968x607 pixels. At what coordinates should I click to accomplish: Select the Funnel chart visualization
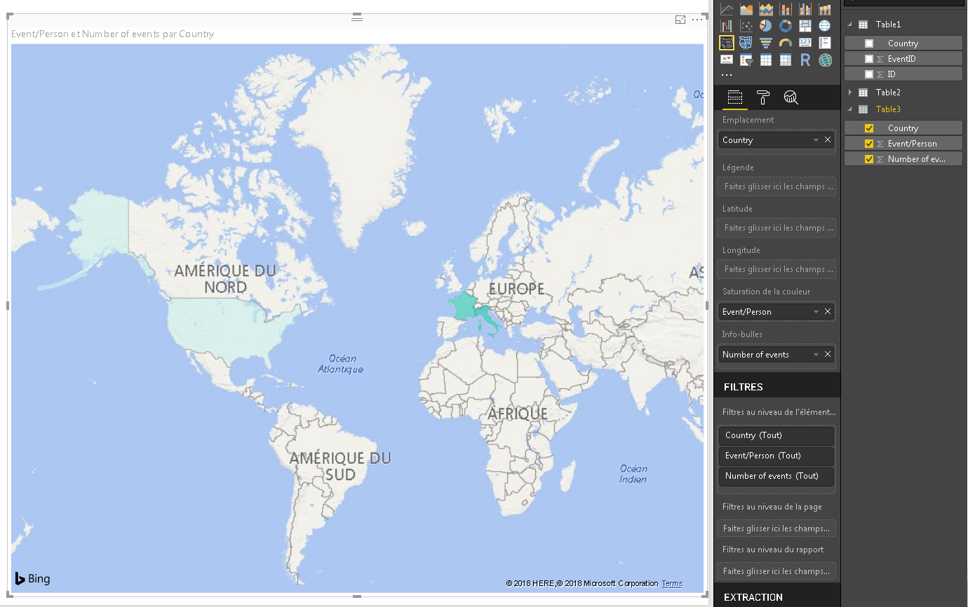pyautogui.click(x=766, y=43)
